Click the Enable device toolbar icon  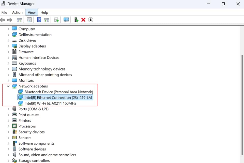[x=76, y=20]
